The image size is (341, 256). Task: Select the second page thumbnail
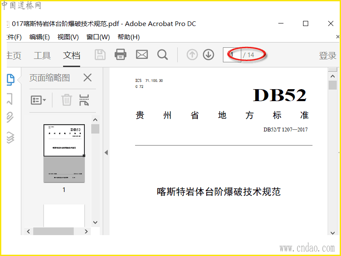(x=64, y=215)
